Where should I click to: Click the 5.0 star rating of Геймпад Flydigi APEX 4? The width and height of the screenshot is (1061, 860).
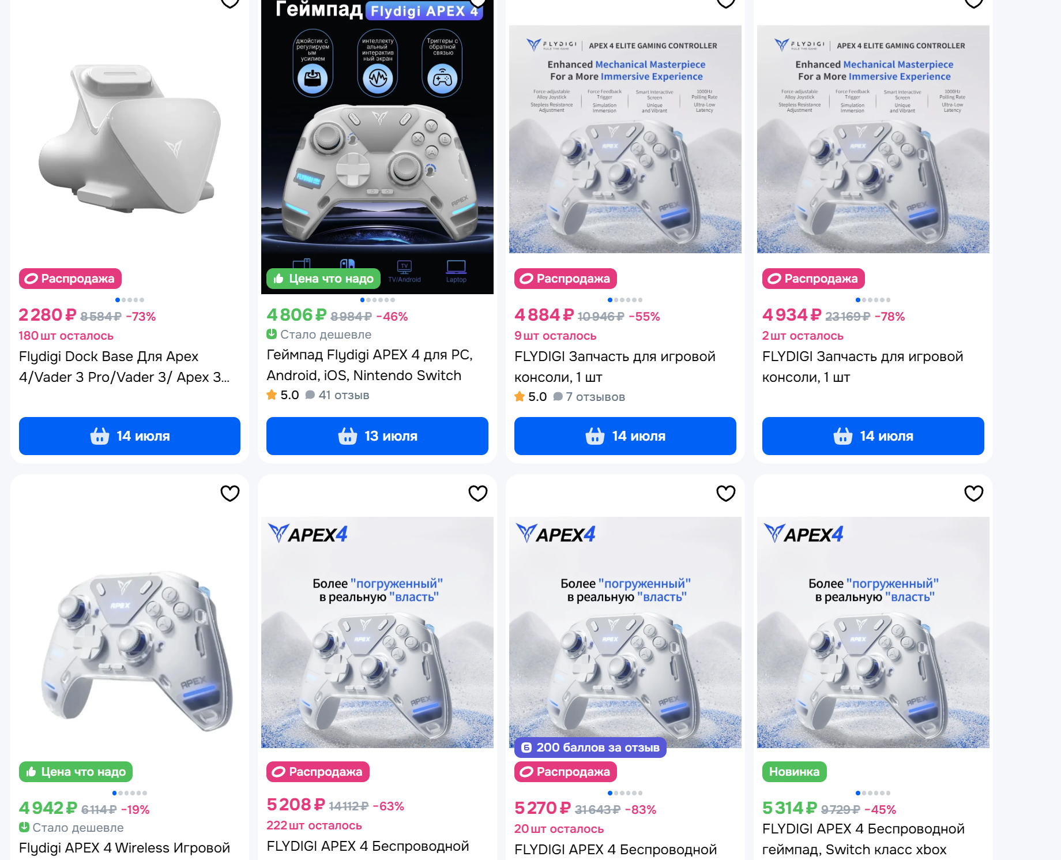click(x=283, y=395)
